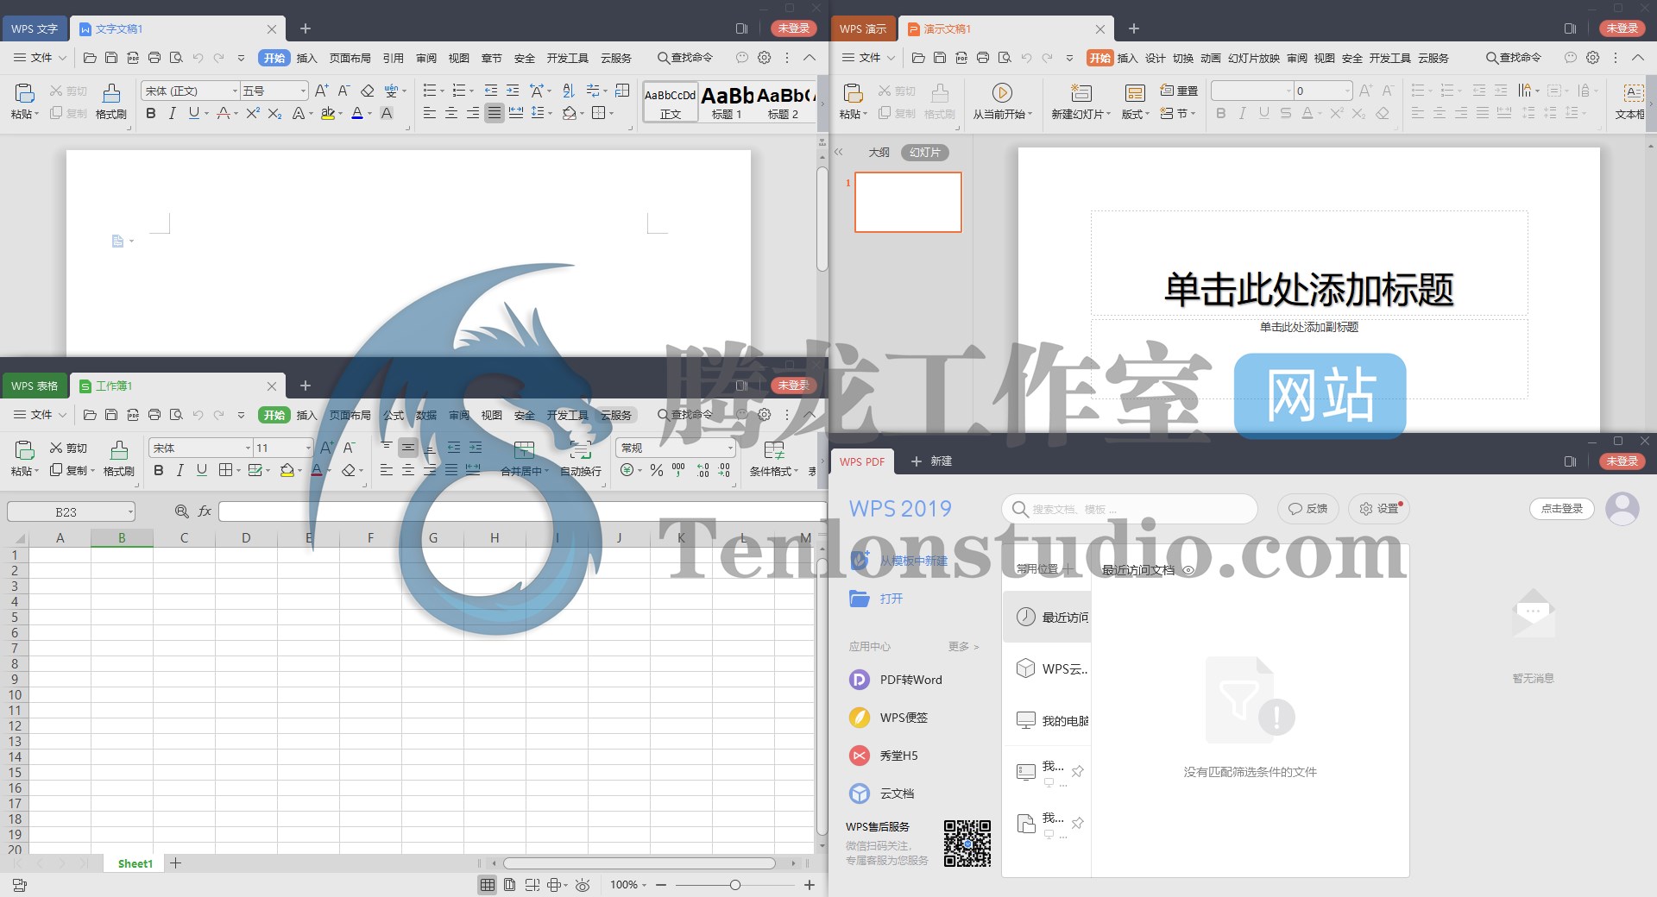The height and width of the screenshot is (897, 1657).
Task: Apply subscript in WPS Writer
Action: click(274, 113)
